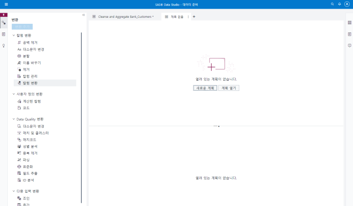Collapse the transforms side panel with the double chevron
The height and width of the screenshot is (206, 353).
pyautogui.click(x=84, y=15)
